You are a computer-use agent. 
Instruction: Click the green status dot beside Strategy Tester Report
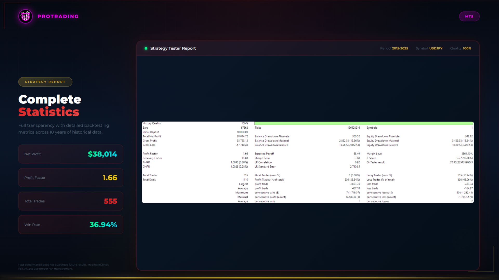point(146,48)
